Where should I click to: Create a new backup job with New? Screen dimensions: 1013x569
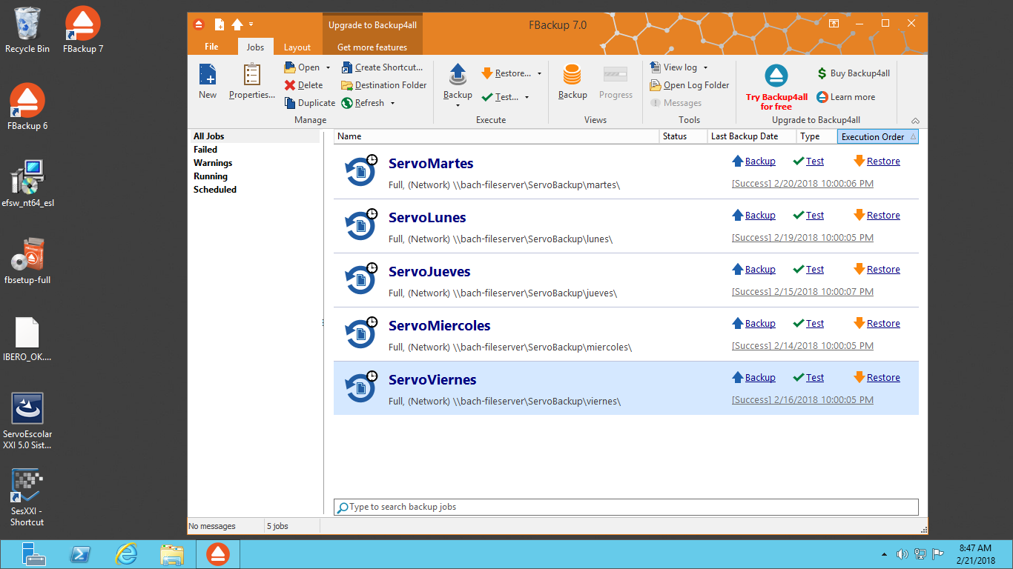[208, 81]
